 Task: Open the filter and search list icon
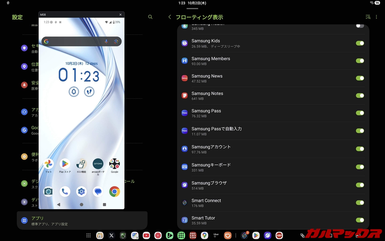368,17
